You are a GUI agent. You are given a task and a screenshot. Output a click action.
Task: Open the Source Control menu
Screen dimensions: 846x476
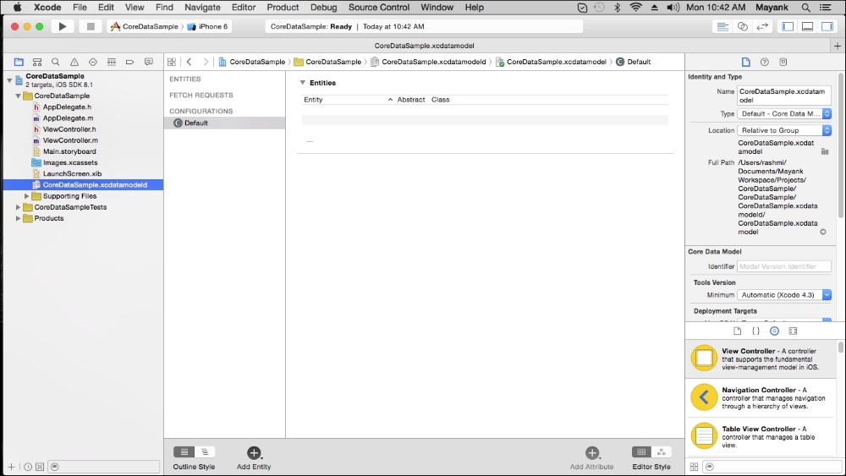coord(378,7)
